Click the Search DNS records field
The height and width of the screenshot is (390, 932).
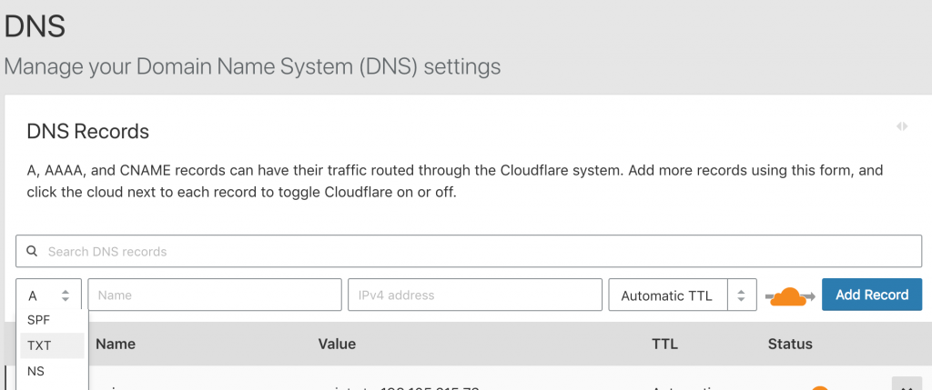coord(469,252)
